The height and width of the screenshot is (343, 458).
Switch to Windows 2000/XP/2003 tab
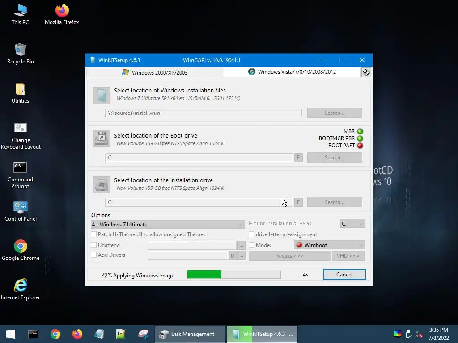coord(155,72)
